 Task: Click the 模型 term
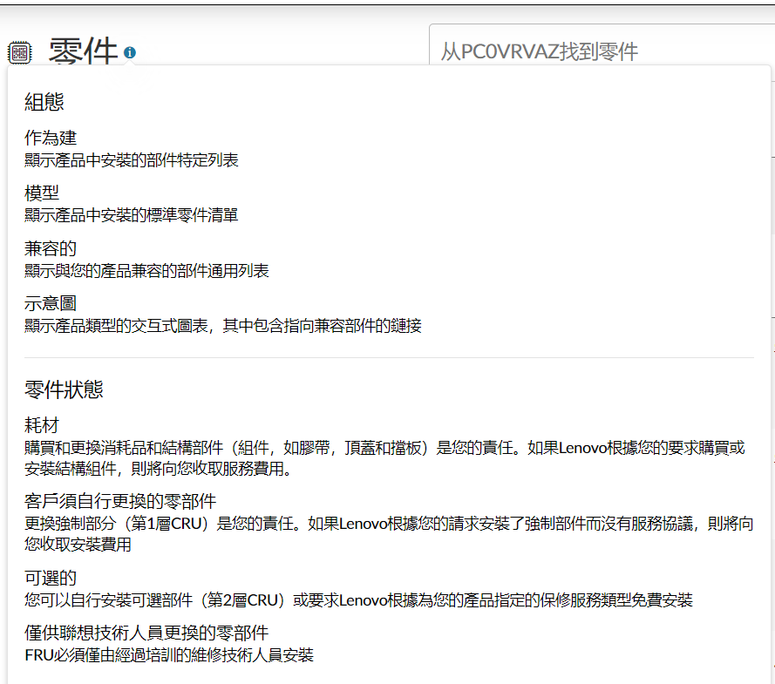point(42,193)
